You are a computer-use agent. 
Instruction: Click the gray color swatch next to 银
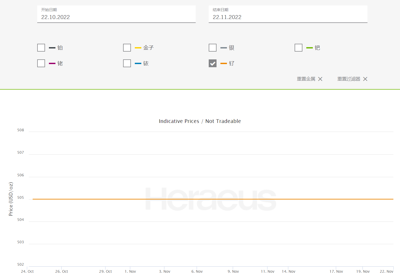(x=224, y=48)
